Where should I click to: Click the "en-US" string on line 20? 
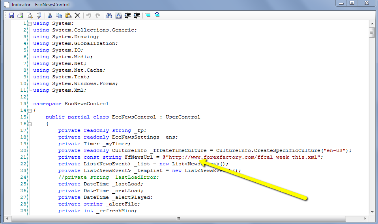point(334,151)
